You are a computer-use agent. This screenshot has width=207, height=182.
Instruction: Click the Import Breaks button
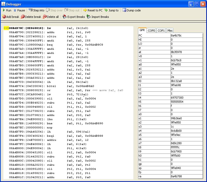click(98, 17)
